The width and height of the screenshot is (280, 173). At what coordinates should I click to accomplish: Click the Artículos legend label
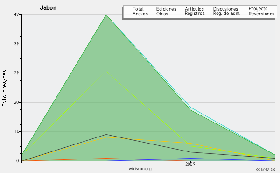tap(194, 9)
